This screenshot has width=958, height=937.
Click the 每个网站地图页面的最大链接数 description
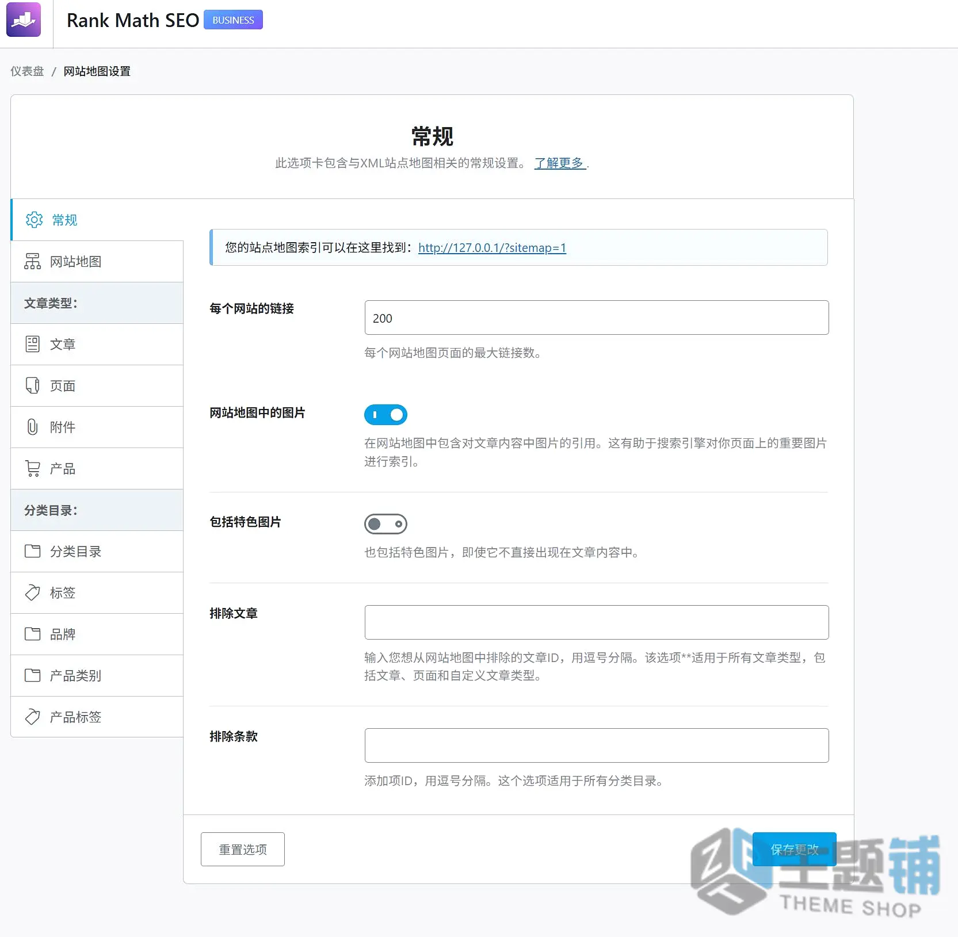453,353
